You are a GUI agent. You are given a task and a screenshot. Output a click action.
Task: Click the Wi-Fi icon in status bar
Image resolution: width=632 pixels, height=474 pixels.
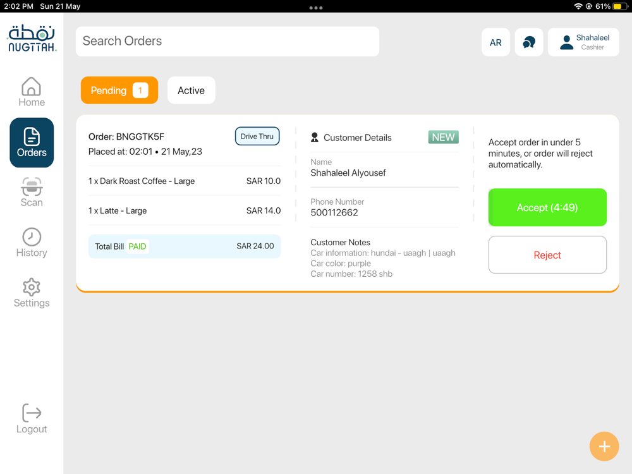click(x=578, y=6)
